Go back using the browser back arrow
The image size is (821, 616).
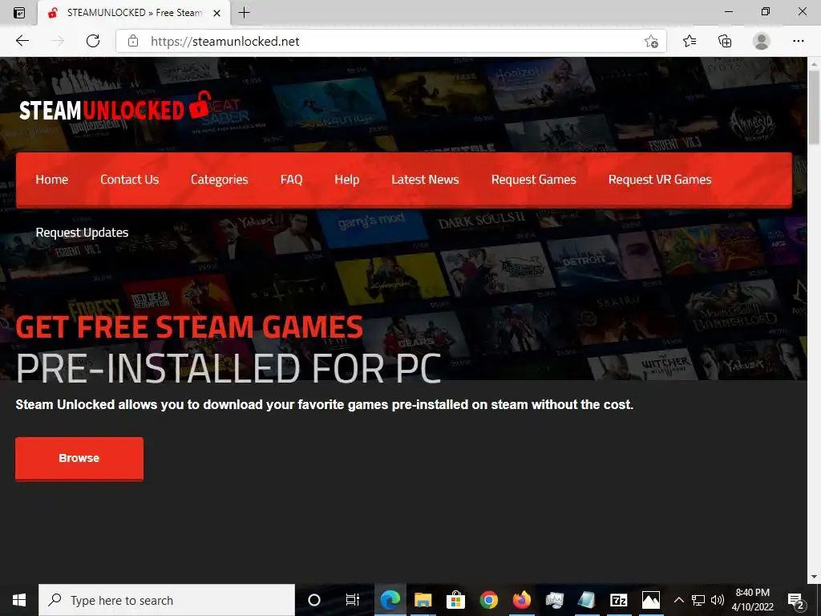tap(22, 41)
